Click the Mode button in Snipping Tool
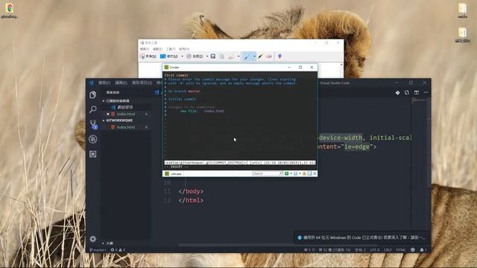This screenshot has height=268, width=477. point(169,57)
